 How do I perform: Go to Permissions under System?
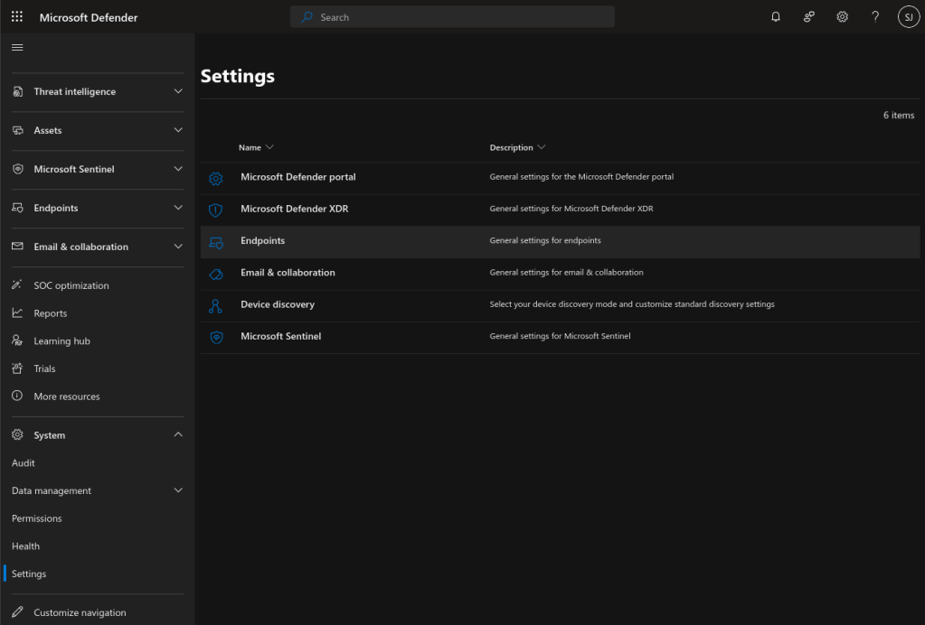[x=37, y=518]
